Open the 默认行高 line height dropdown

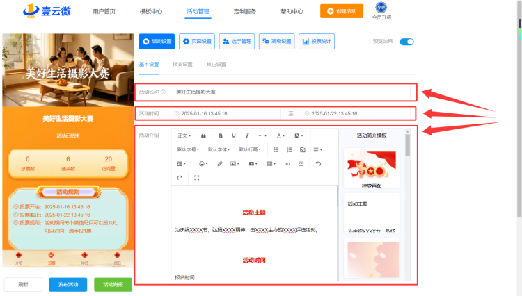[250, 150]
